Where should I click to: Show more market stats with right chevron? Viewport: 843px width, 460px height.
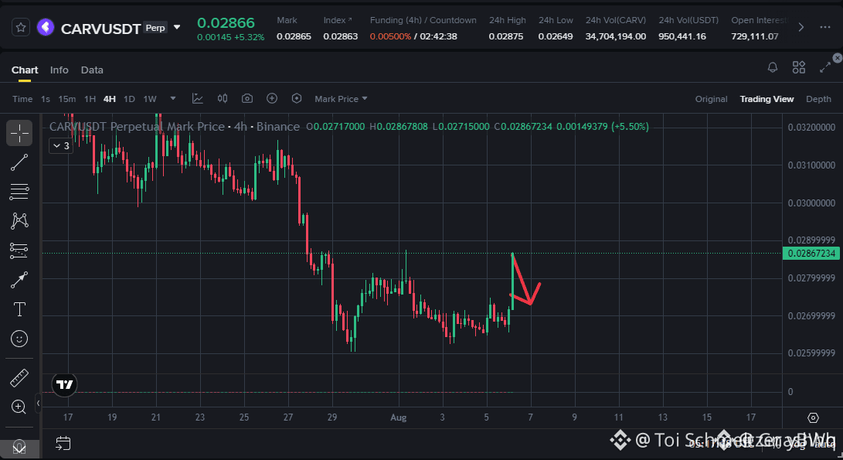(801, 27)
